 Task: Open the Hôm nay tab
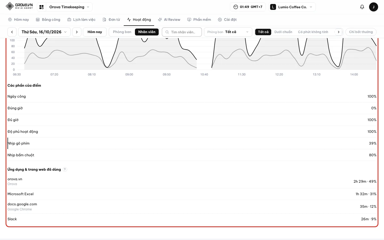coord(18,20)
